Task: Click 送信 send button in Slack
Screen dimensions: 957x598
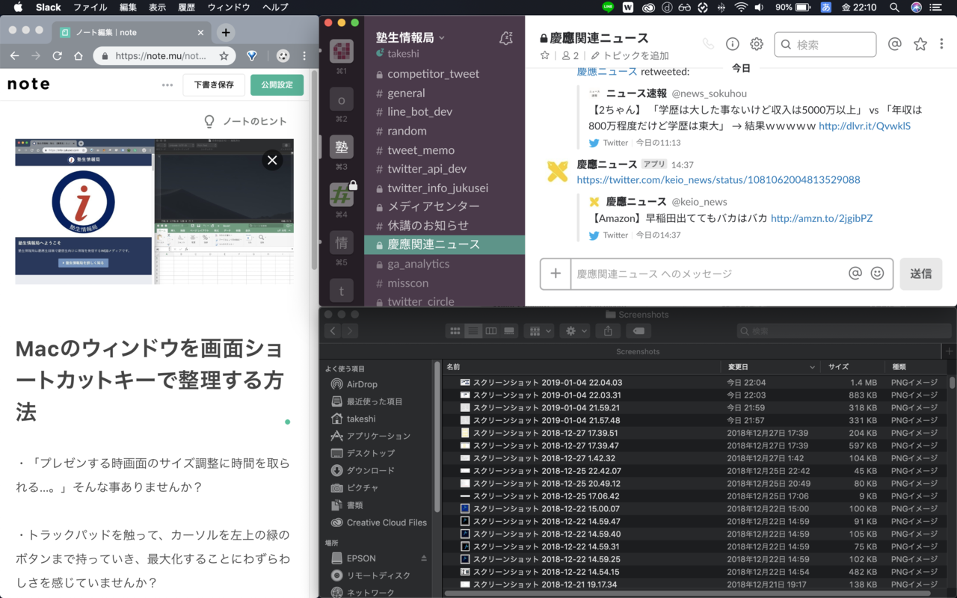Action: [x=920, y=274]
